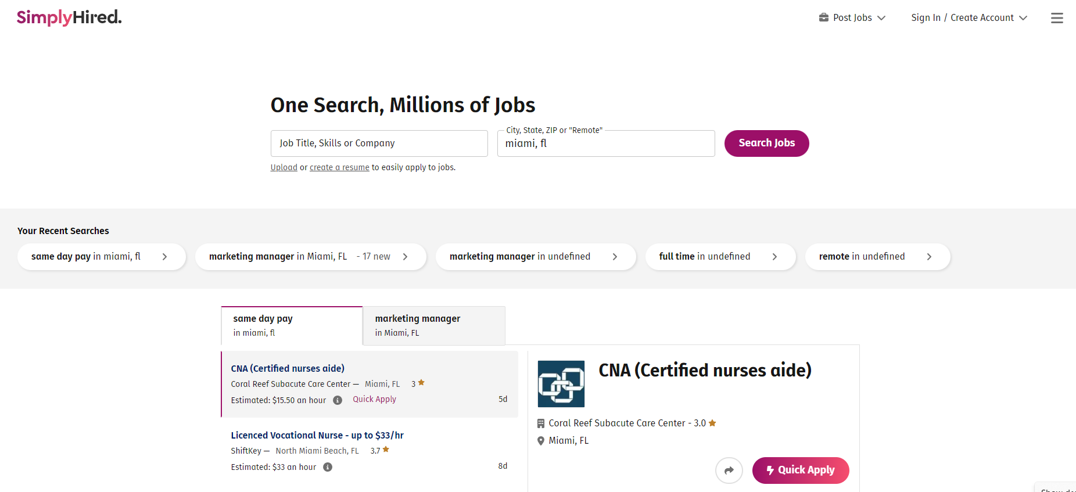The image size is (1076, 492).
Task: Click the share icon on the CNA job detail
Action: (729, 471)
